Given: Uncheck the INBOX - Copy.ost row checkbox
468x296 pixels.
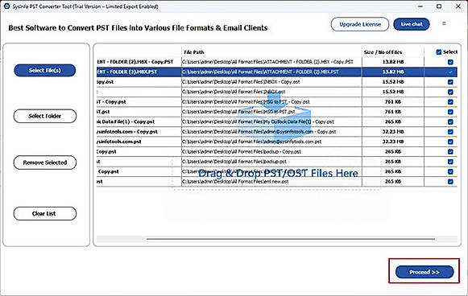Looking at the screenshot, I should pos(450,82).
